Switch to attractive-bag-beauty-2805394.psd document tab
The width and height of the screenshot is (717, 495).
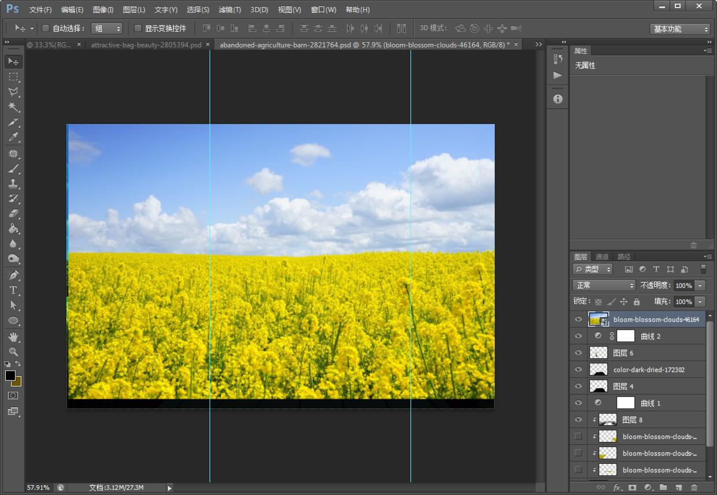[146, 44]
